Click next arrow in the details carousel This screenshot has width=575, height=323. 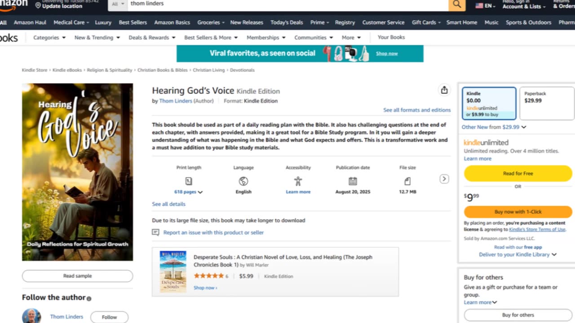tap(444, 179)
